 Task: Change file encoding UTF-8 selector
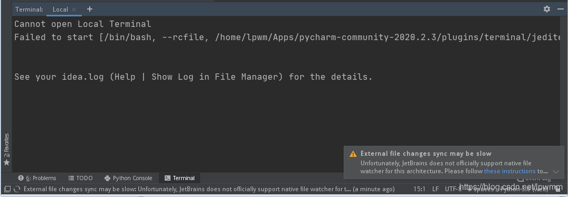[x=453, y=189]
